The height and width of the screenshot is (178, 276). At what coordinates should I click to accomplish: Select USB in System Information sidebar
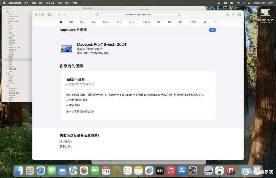pyautogui.click(x=10, y=33)
